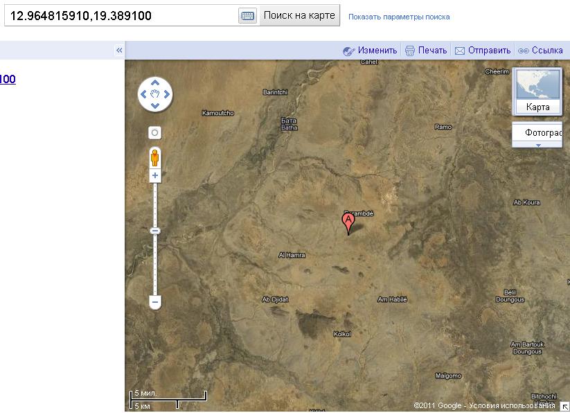Click the 'Бата Batha' place label
The image size is (570, 413).
290,124
